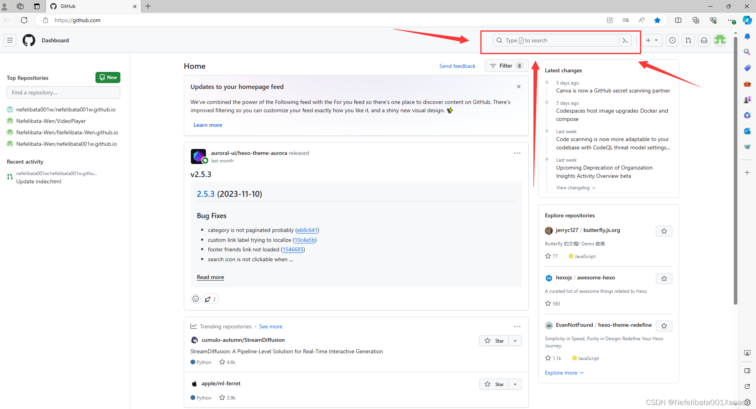756x409 pixels.
Task: Star the awesome-hexo repository
Action: point(664,279)
